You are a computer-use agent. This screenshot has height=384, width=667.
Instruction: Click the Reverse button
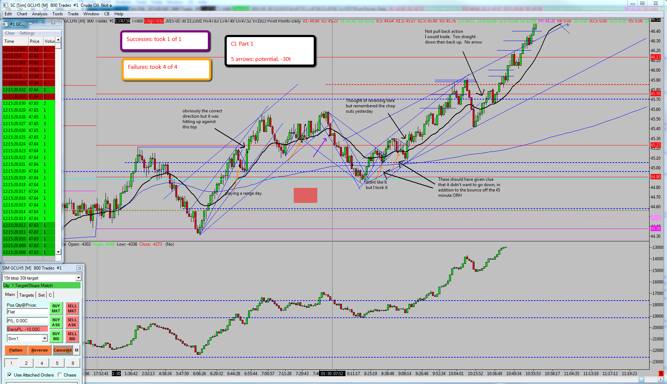tap(39, 350)
